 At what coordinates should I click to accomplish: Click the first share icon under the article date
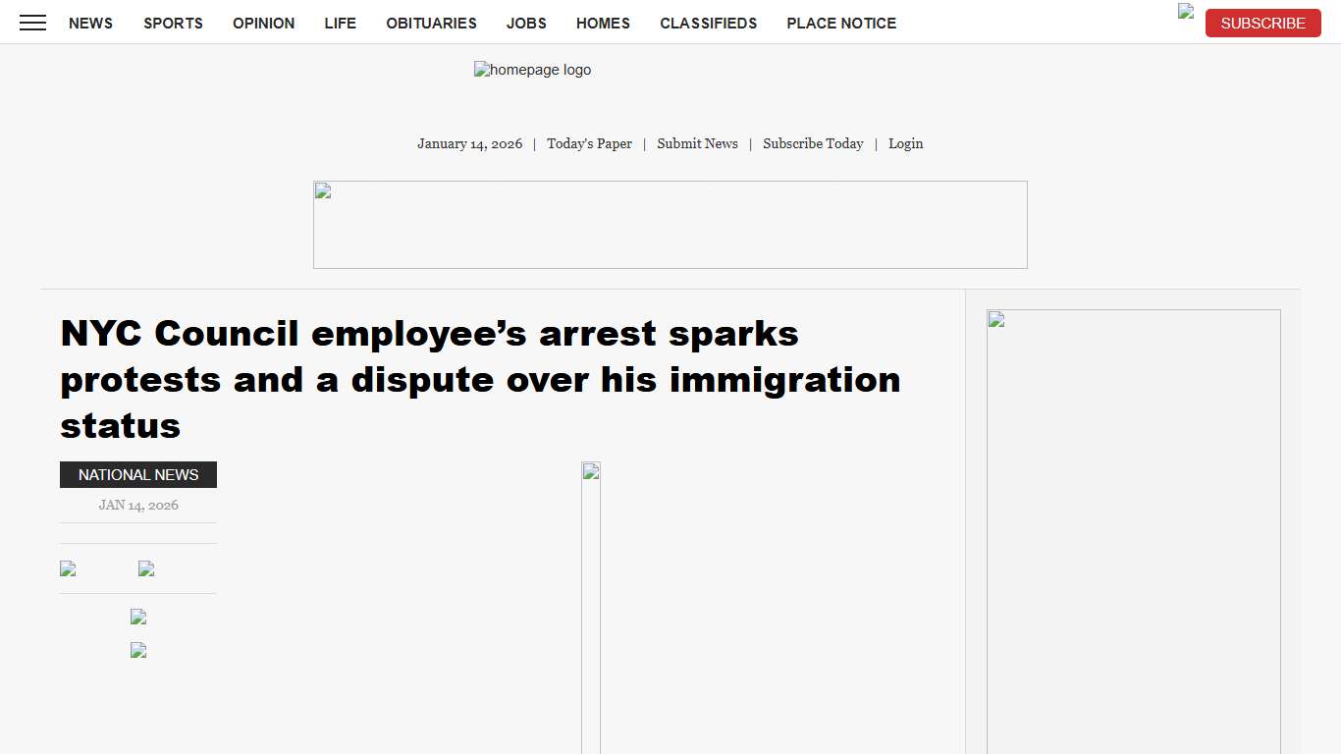67,567
